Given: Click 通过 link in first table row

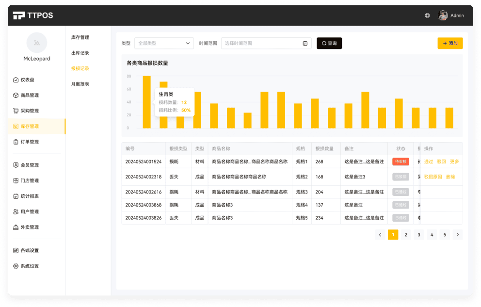Looking at the screenshot, I should pos(428,162).
